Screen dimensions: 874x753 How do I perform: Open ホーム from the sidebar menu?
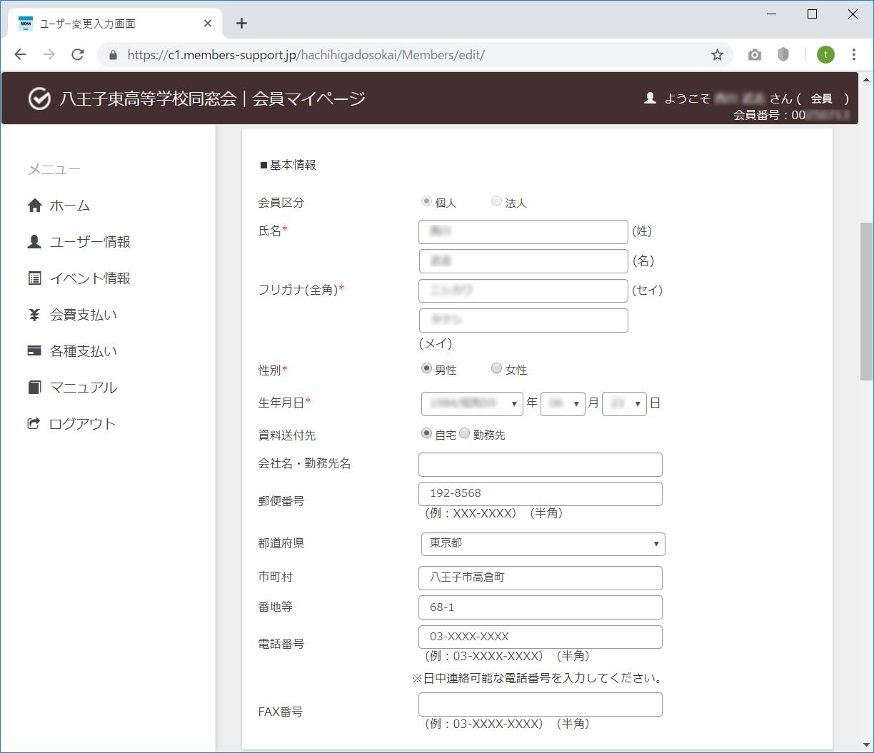point(70,206)
